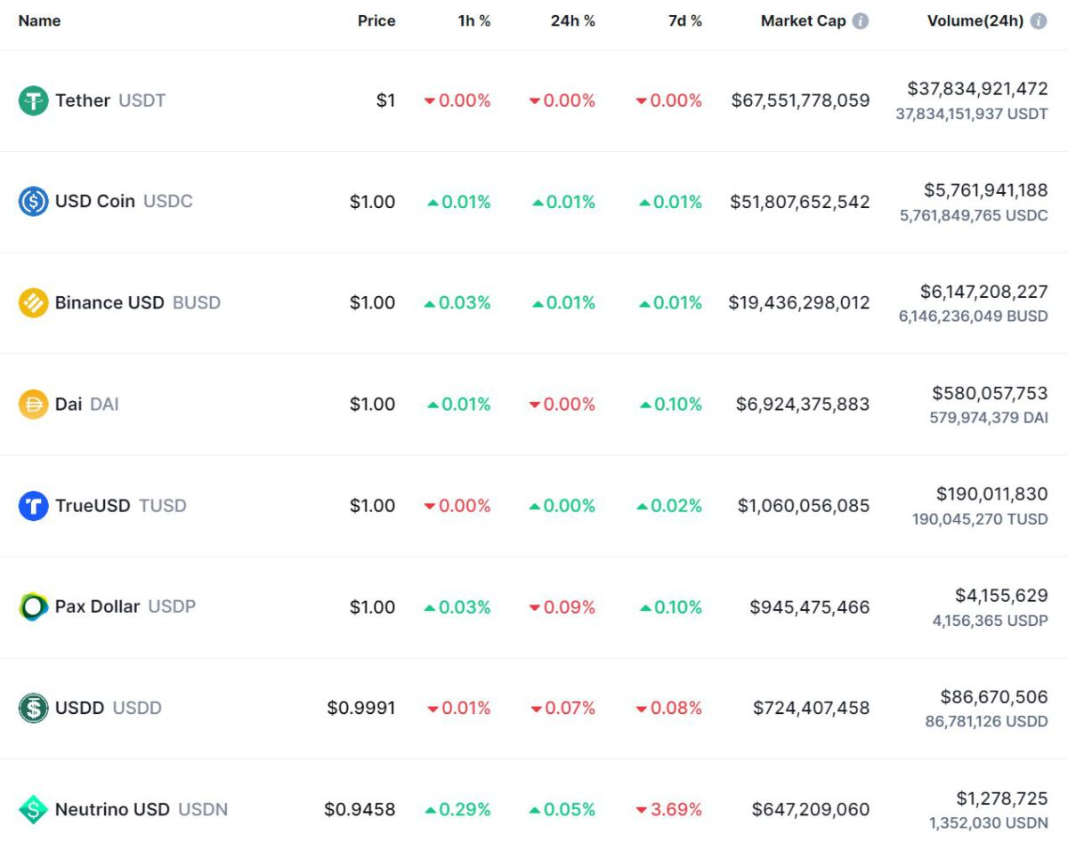Sort table by Price column header
Viewport: 1068px width, 850px height.
tap(376, 21)
